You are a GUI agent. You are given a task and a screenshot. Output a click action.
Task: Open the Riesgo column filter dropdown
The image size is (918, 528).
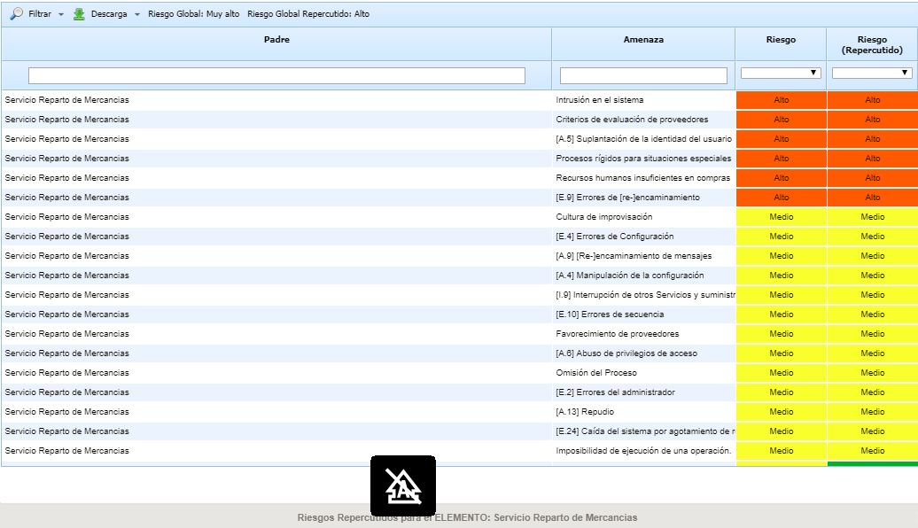point(781,73)
